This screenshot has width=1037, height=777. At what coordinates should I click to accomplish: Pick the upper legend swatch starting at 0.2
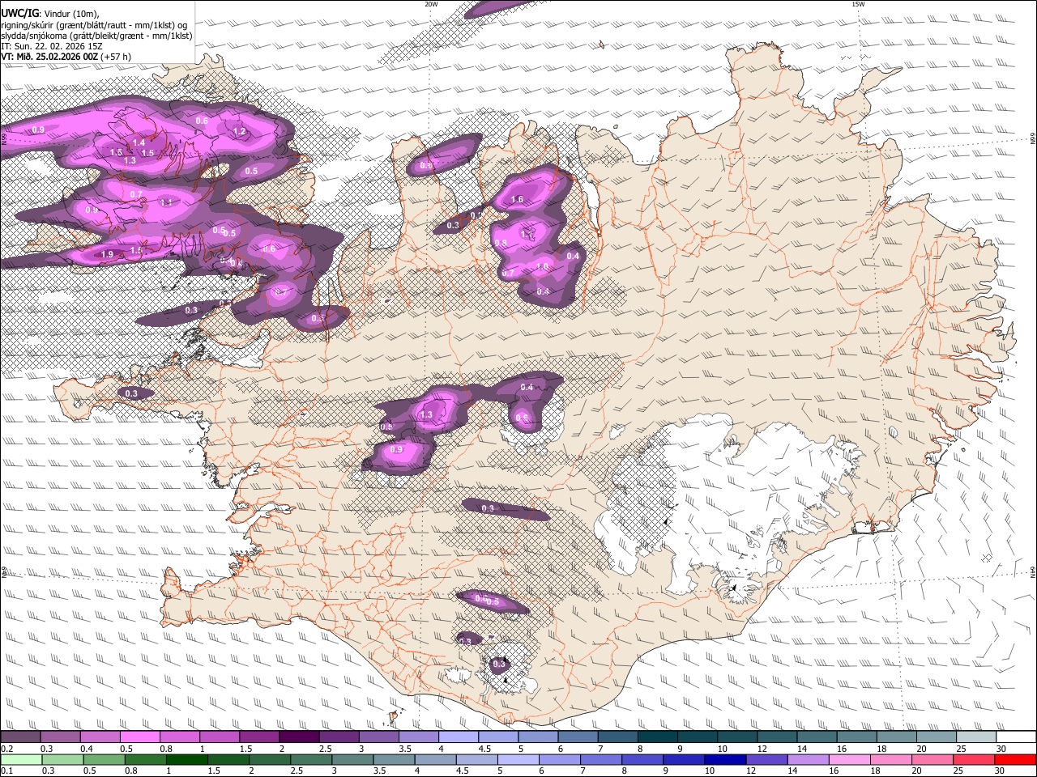(20, 737)
